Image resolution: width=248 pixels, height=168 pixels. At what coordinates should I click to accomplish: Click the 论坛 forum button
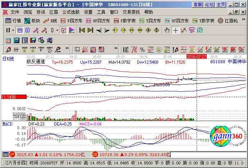pos(209,5)
